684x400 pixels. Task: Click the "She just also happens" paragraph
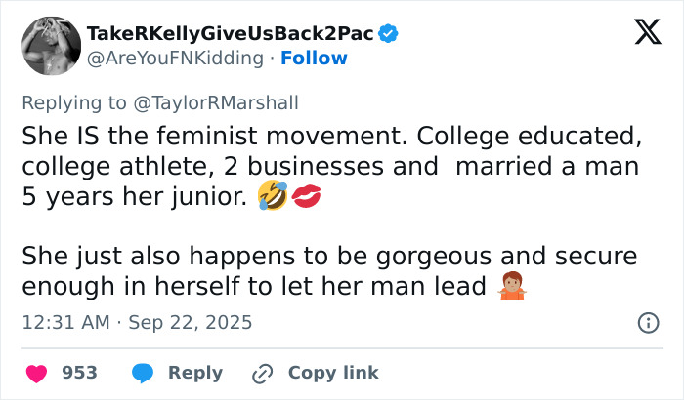pyautogui.click(x=328, y=271)
